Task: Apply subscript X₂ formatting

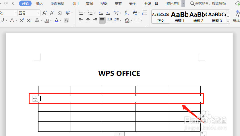Action: click(29, 20)
